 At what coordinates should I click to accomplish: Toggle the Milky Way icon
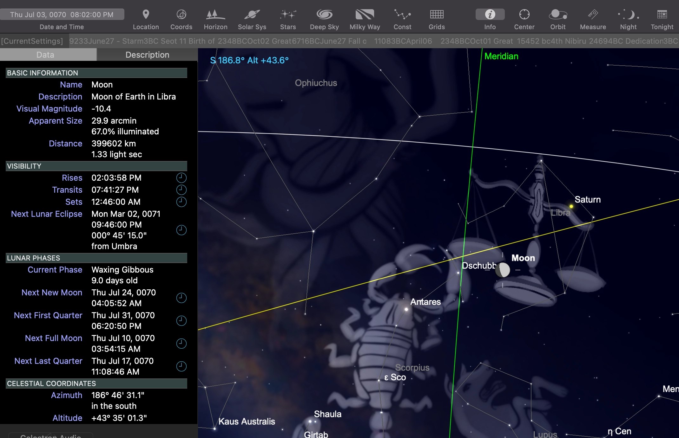365,15
